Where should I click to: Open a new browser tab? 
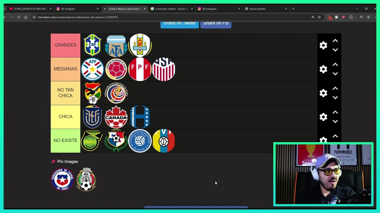tap(293, 9)
